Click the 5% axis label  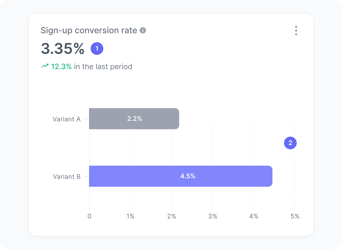click(x=295, y=216)
